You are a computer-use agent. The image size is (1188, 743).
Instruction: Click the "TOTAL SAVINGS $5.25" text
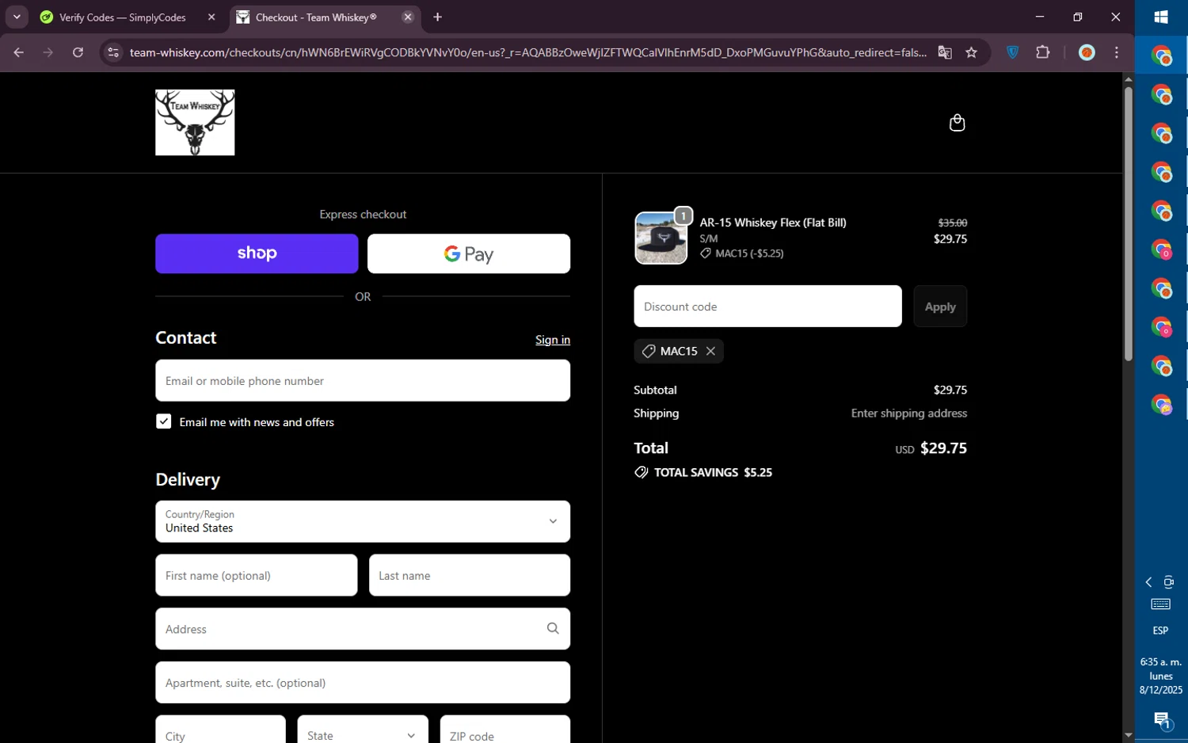tap(713, 472)
